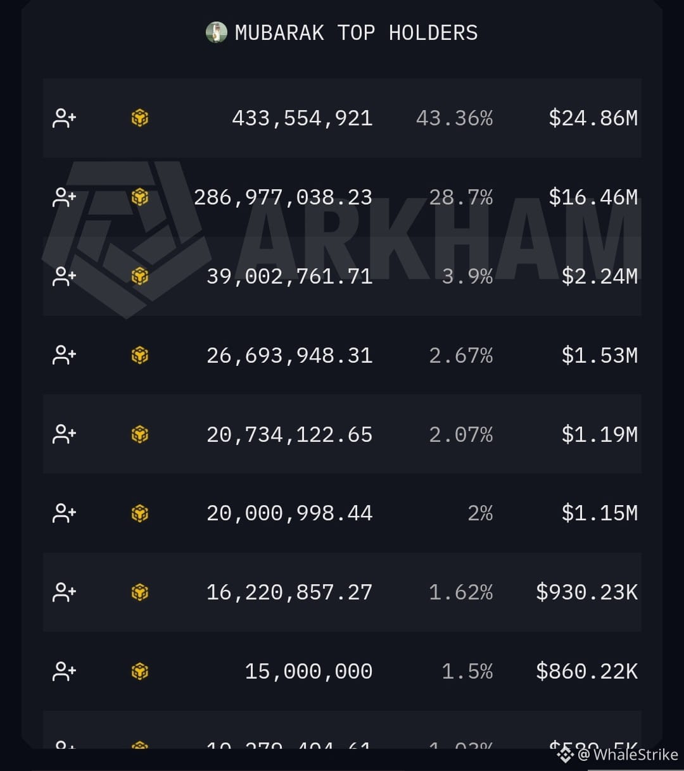Open @WhaleStrike watermark handle
Viewport: 684px width, 771px height.
pyautogui.click(x=628, y=755)
